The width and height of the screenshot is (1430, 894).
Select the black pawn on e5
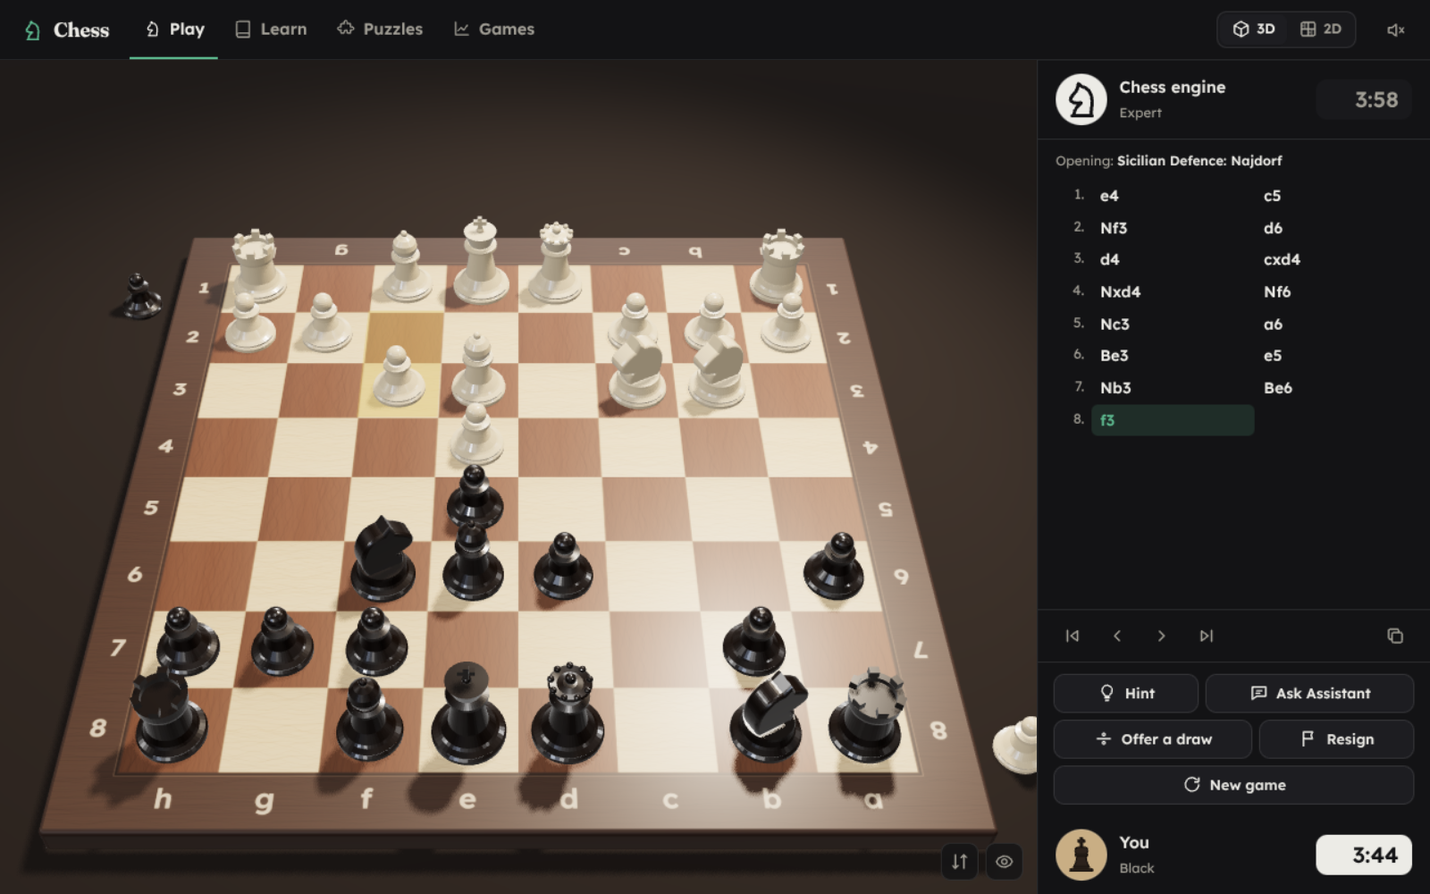point(475,497)
